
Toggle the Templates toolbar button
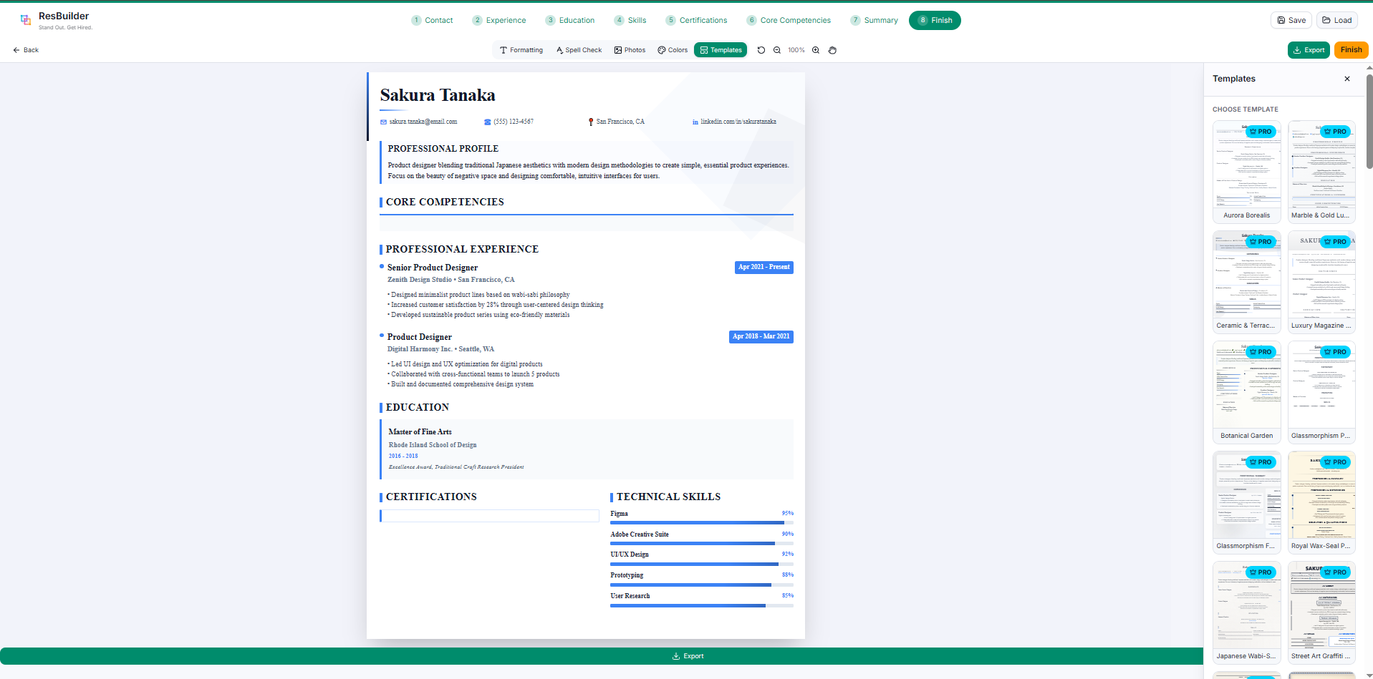click(721, 50)
